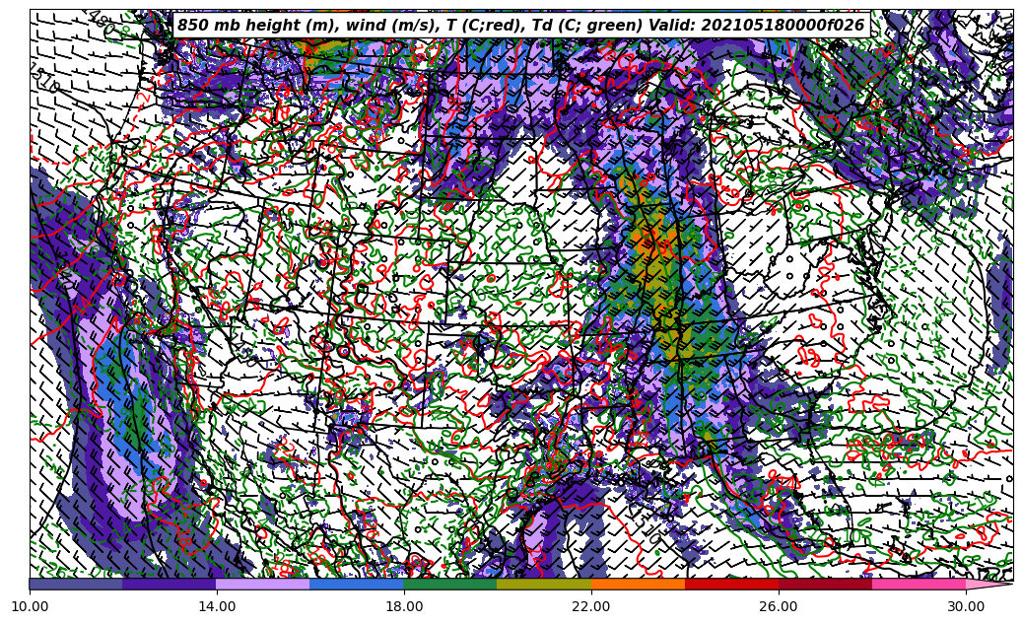1022x623 pixels.
Task: Choose the red 24–26 colorbar segment
Action: point(731,585)
